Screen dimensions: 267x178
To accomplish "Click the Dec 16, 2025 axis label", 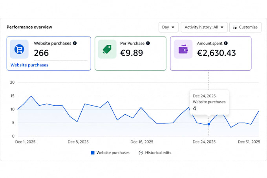I will 142,142.
